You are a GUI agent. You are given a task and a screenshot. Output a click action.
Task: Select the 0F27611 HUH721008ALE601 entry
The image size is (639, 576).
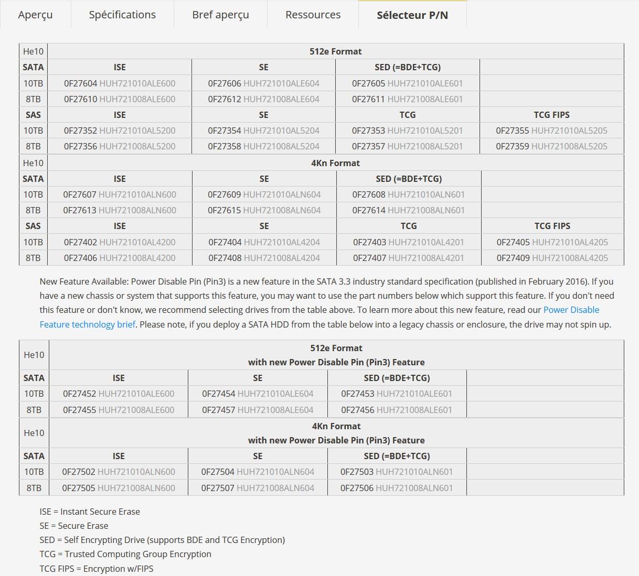click(408, 99)
